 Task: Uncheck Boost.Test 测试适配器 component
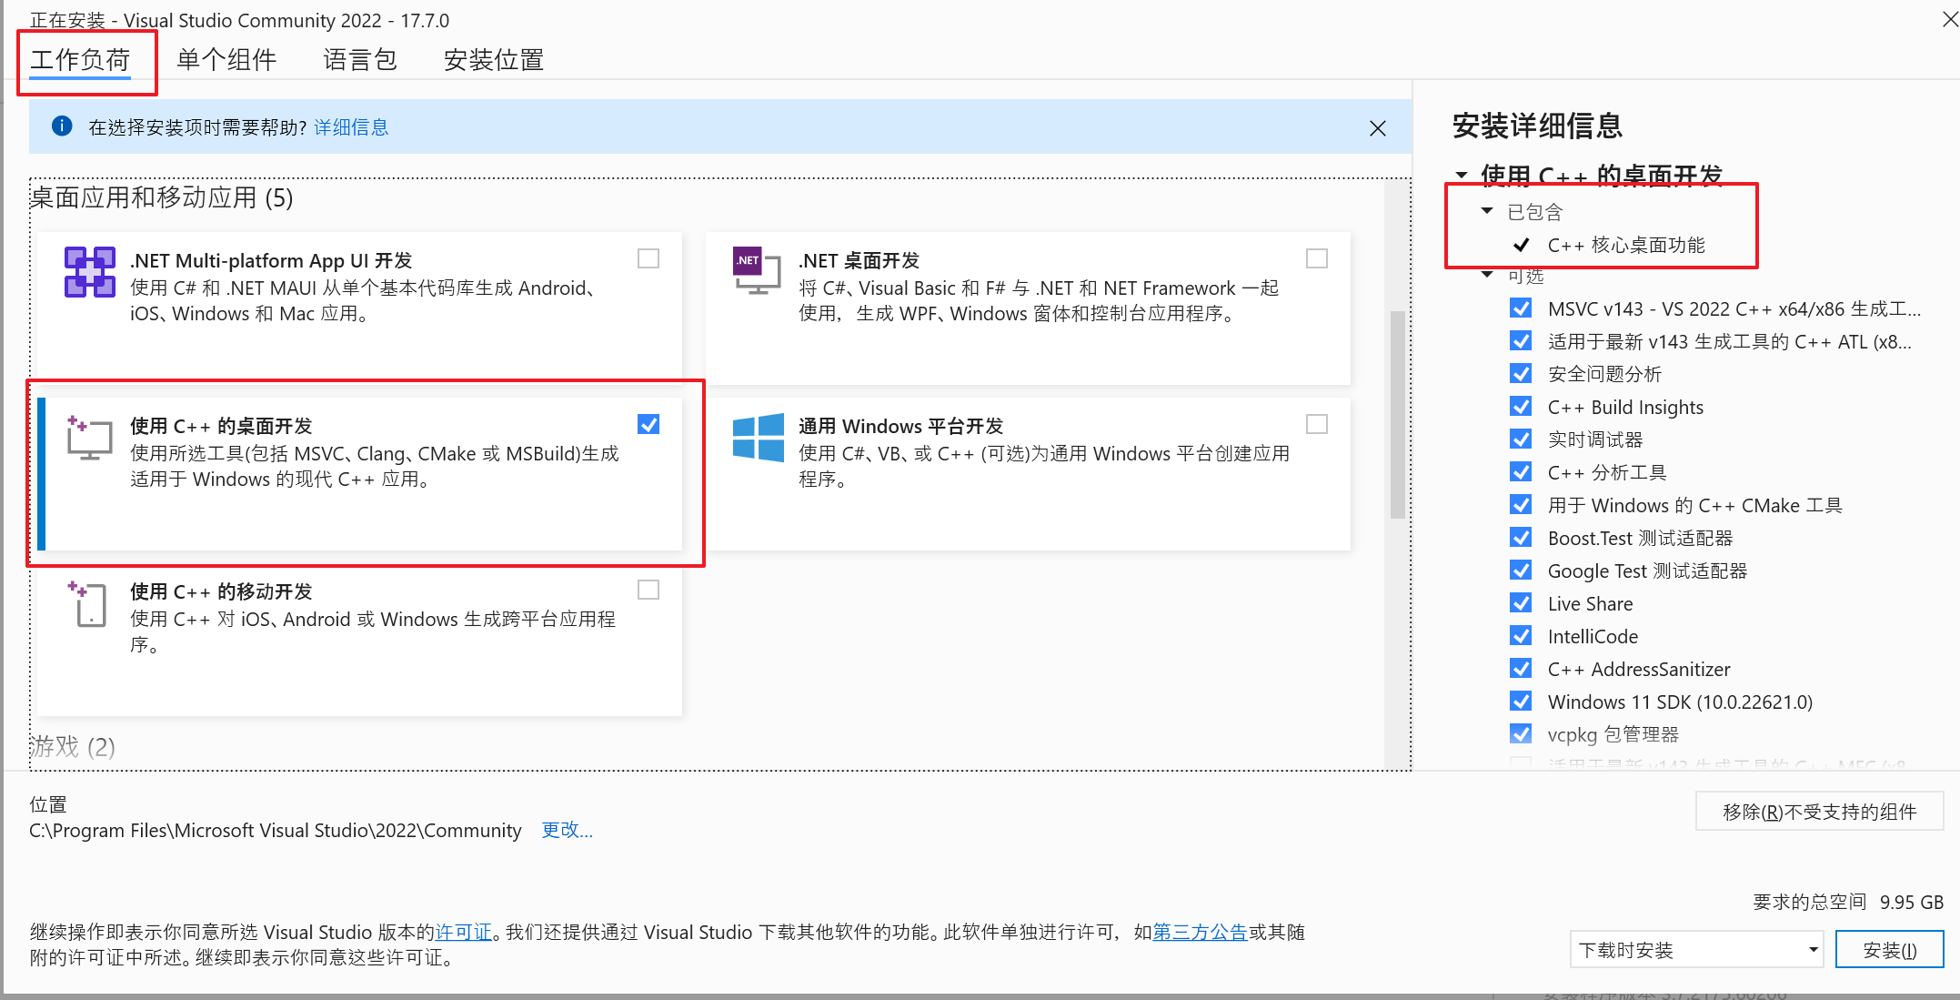pyautogui.click(x=1521, y=537)
